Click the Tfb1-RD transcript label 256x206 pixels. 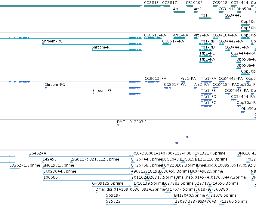pos(207,47)
